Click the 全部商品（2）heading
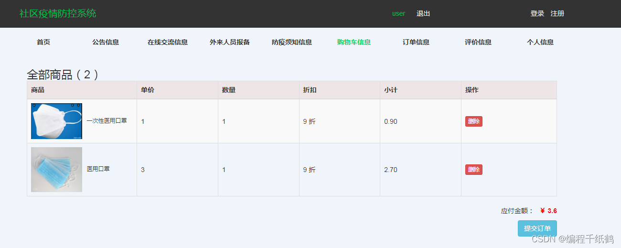The height and width of the screenshot is (248, 621). pyautogui.click(x=63, y=75)
